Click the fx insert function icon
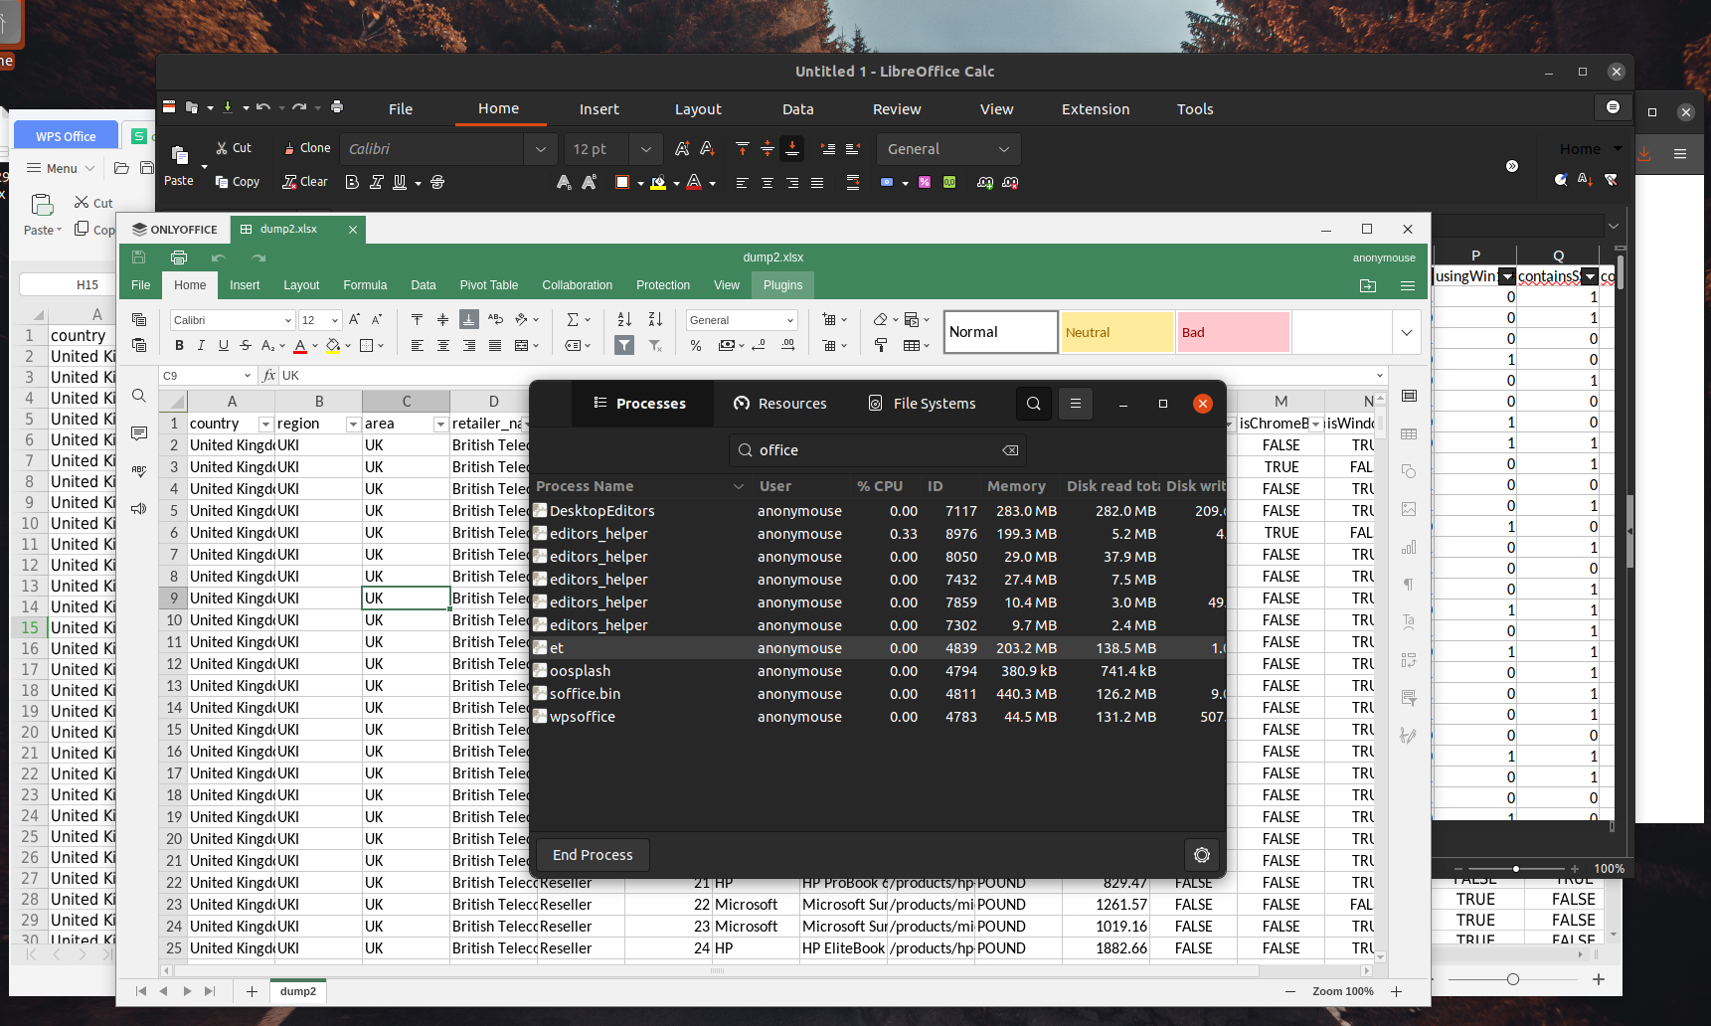 [268, 375]
